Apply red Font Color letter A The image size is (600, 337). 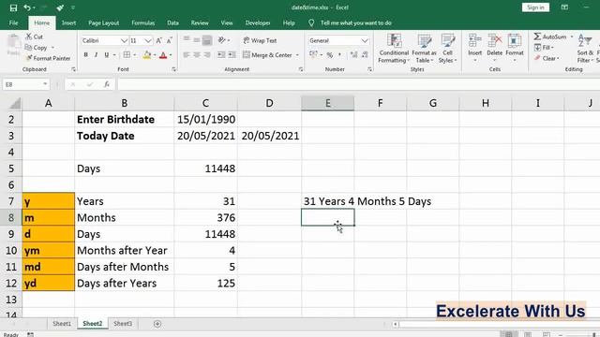163,55
